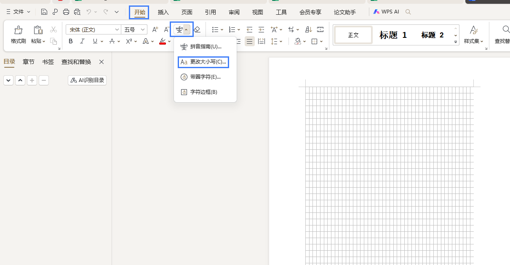Expand the styles gallery more arrow
Screen dimensions: 510x265
(456, 42)
